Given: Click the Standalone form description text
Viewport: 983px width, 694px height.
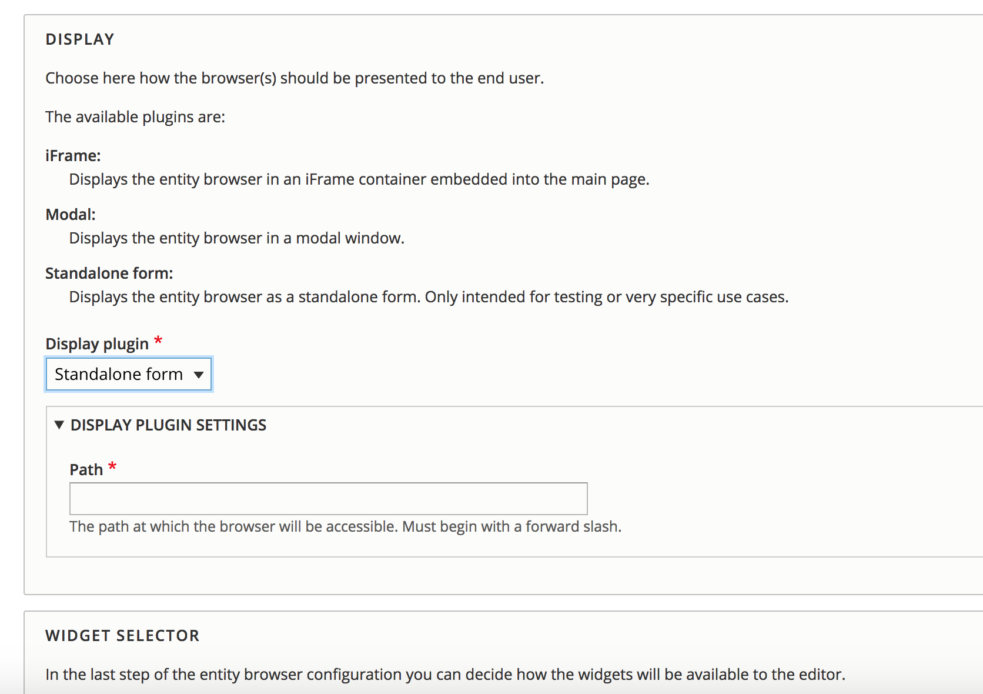Looking at the screenshot, I should coord(428,297).
